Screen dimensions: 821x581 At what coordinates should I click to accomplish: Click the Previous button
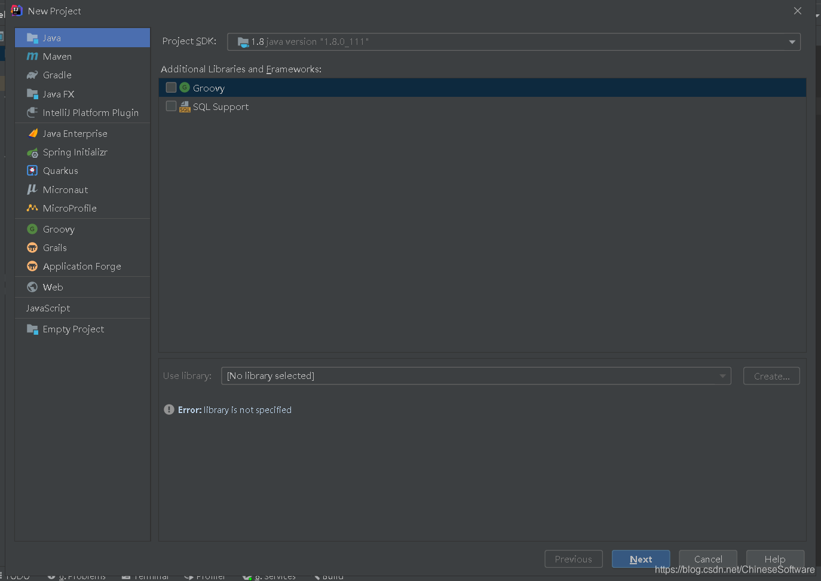coord(574,559)
